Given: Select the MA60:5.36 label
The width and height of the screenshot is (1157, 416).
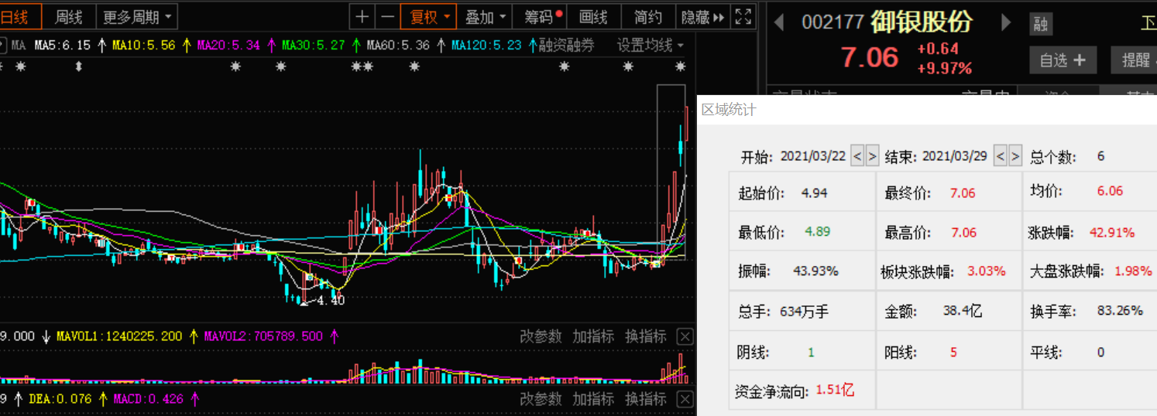Looking at the screenshot, I should [398, 46].
